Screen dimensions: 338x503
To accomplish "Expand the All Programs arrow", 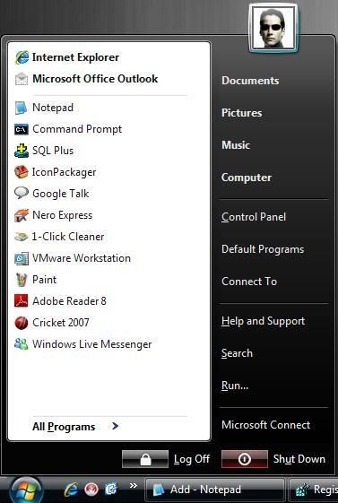I will pyautogui.click(x=115, y=426).
